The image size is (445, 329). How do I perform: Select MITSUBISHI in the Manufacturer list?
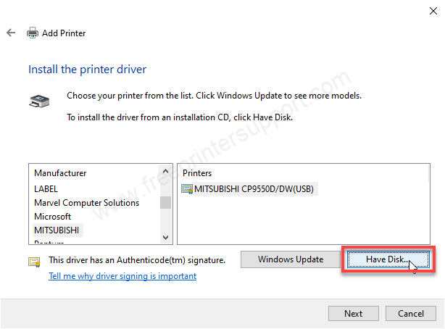point(58,230)
